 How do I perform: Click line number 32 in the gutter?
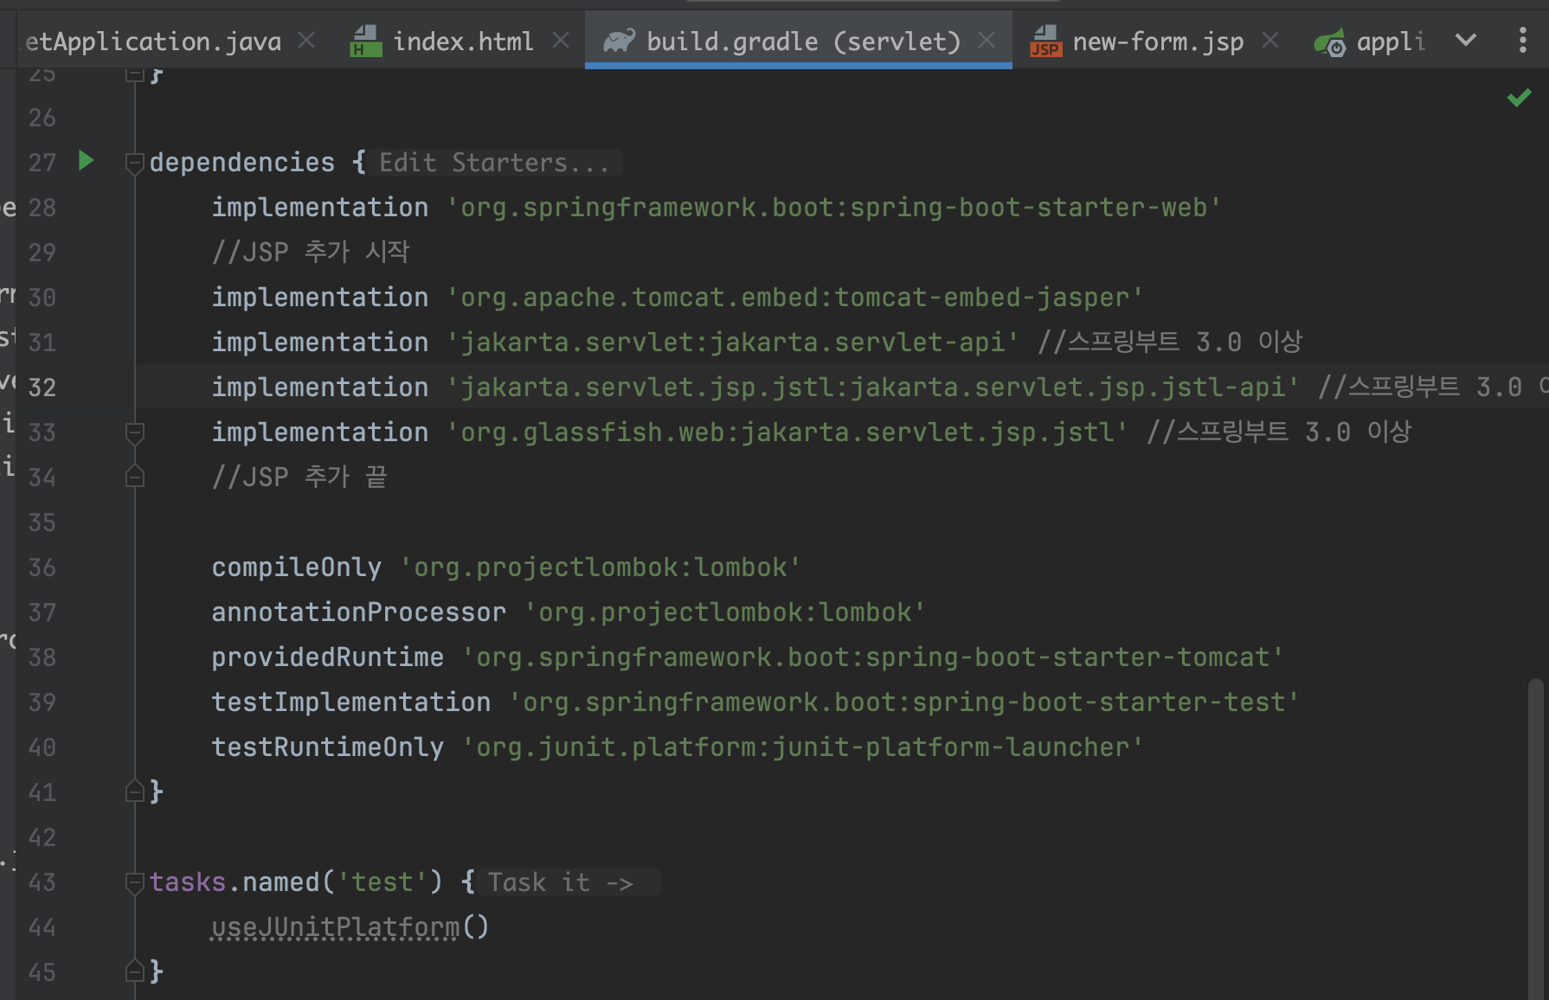point(42,387)
